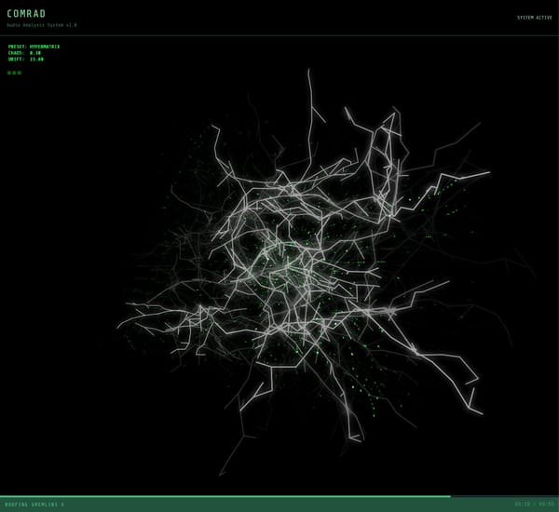Click the elapsed/total time readout in the bottom bar
559x512 pixels.
click(534, 505)
